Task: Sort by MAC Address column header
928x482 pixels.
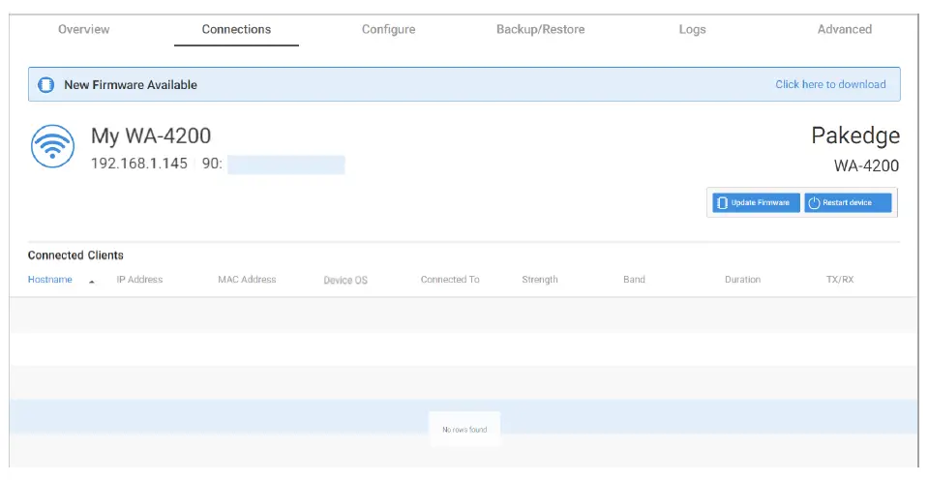Action: (x=247, y=280)
